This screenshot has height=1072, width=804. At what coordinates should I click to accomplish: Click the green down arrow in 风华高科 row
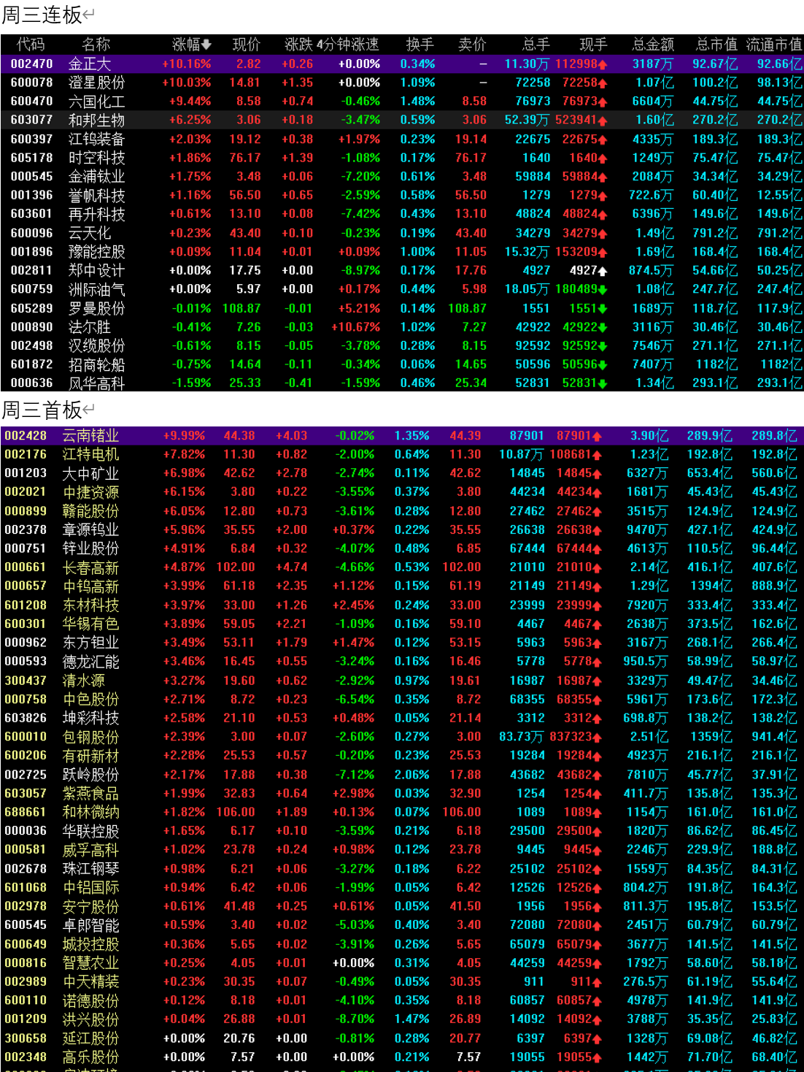tap(603, 383)
